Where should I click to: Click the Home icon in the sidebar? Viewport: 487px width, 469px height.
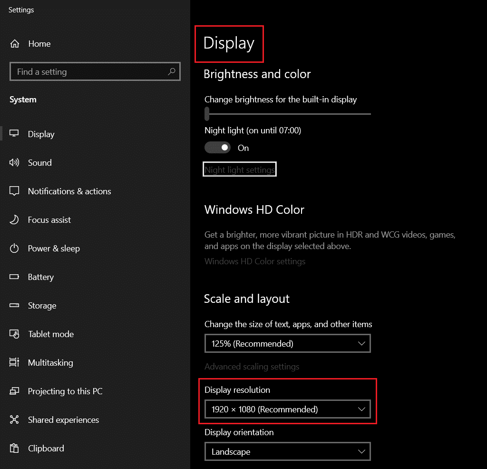pos(15,44)
